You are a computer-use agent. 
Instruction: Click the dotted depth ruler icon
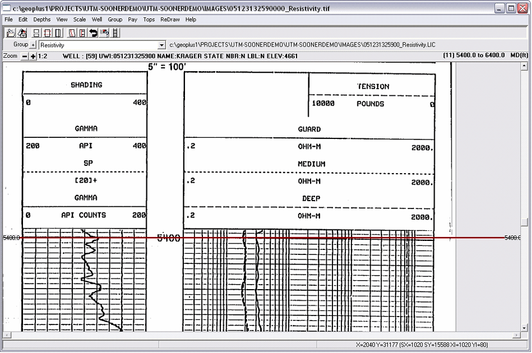(x=115, y=32)
